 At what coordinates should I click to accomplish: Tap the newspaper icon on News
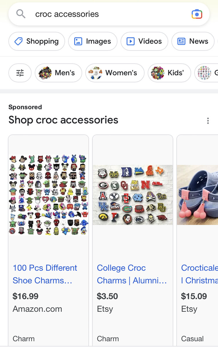tap(181, 41)
